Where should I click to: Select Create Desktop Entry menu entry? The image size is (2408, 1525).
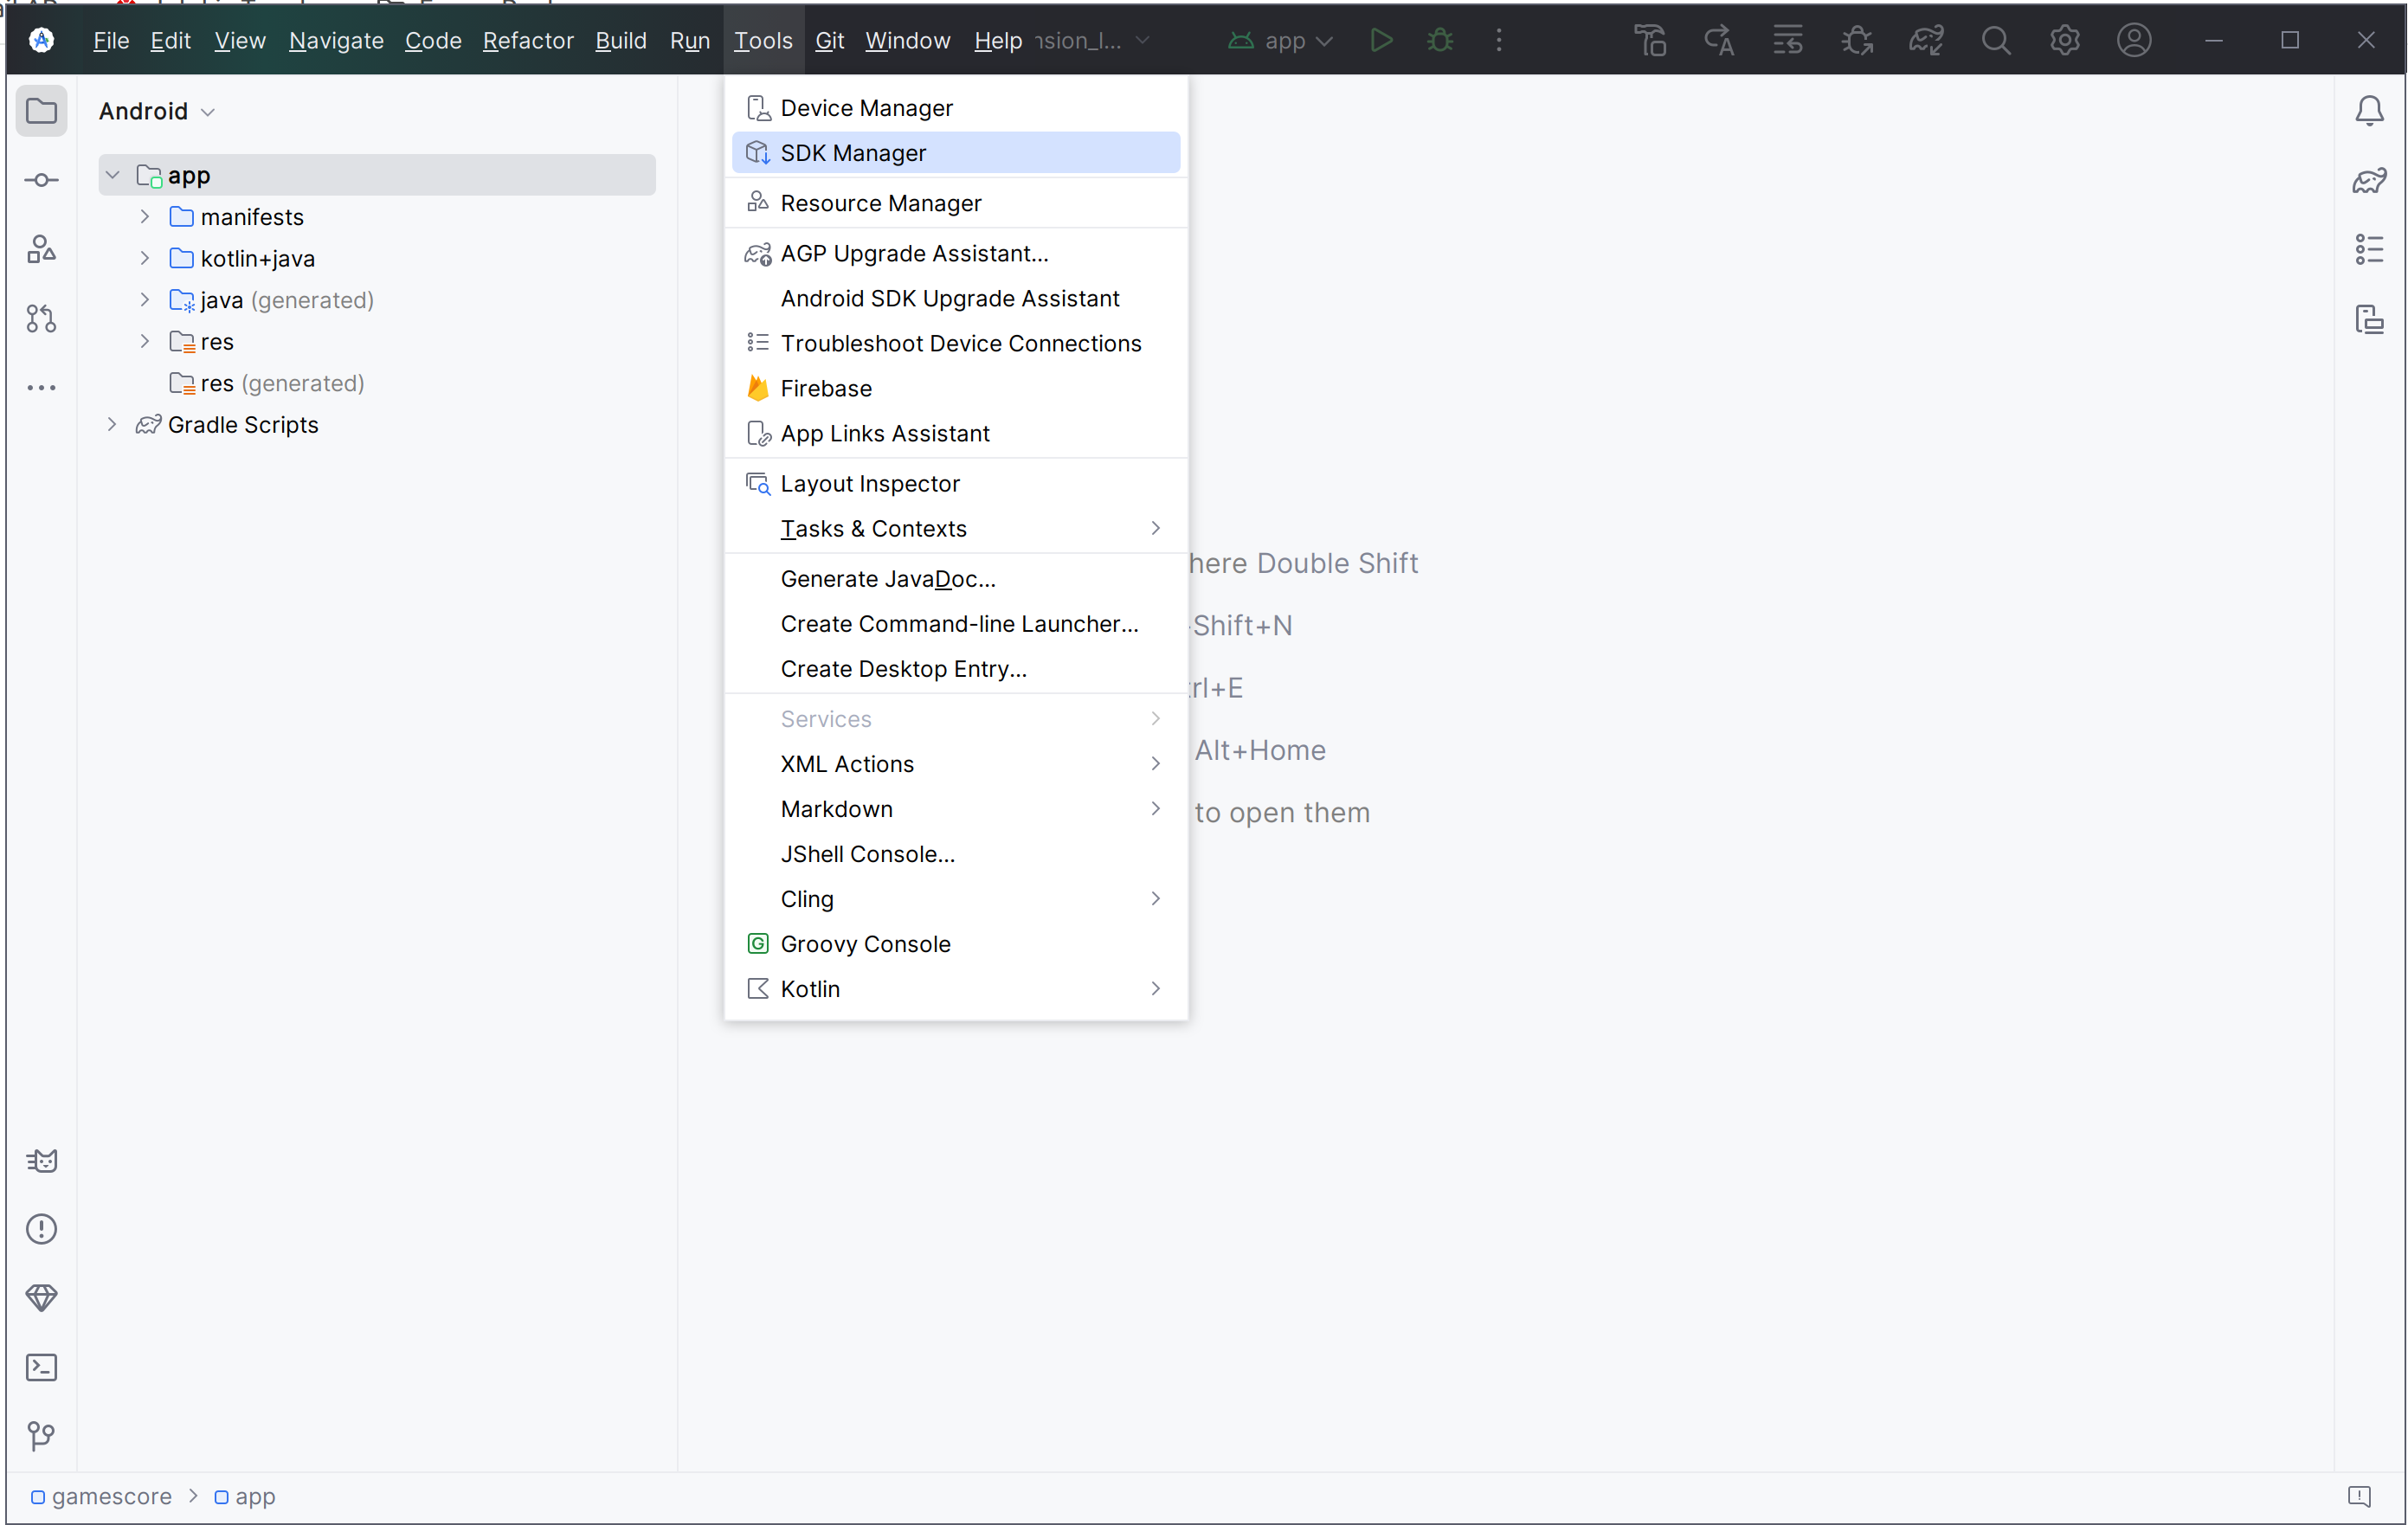point(955,669)
